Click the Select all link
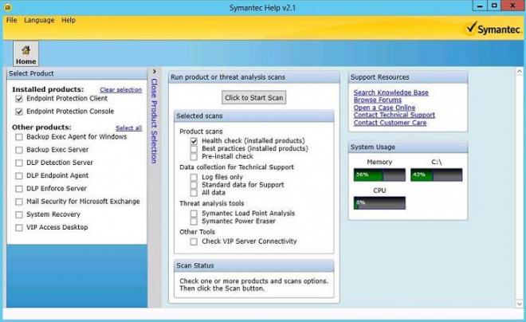Image resolution: width=526 pixels, height=322 pixels. (x=129, y=128)
